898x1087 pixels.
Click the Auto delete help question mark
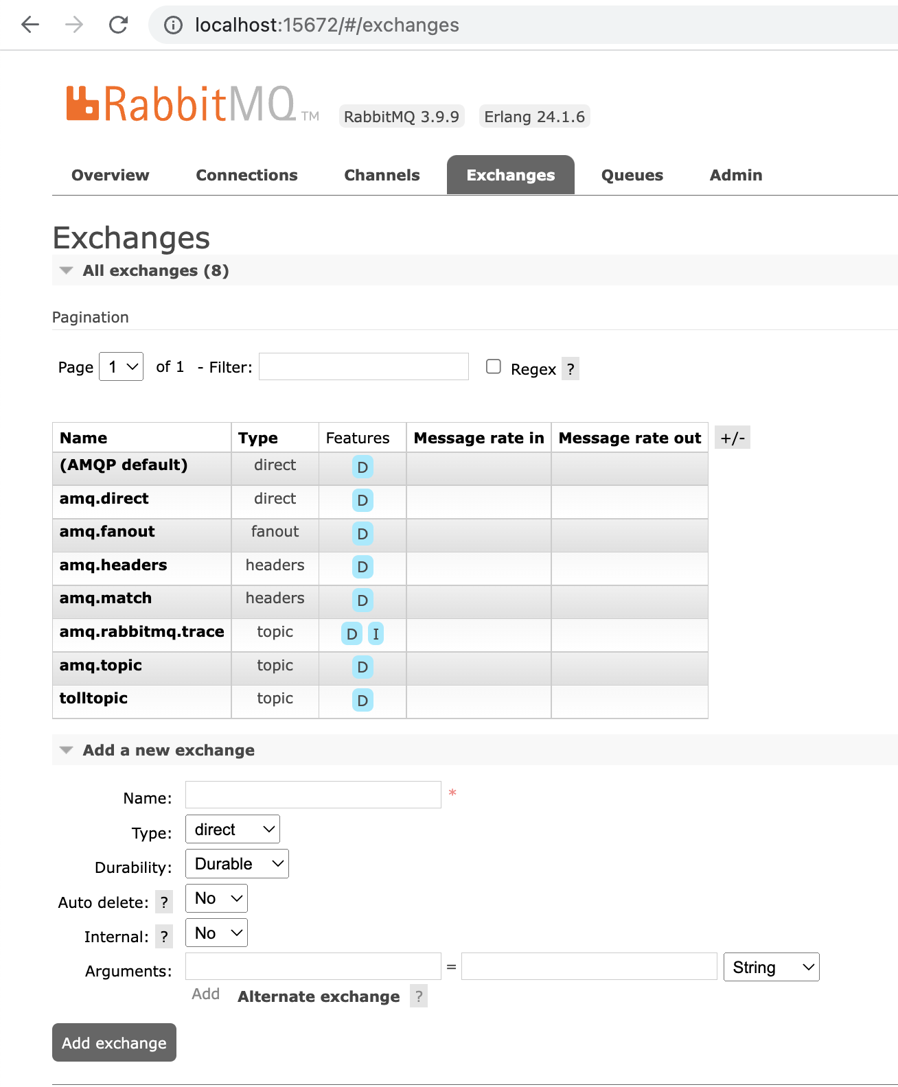pos(164,902)
